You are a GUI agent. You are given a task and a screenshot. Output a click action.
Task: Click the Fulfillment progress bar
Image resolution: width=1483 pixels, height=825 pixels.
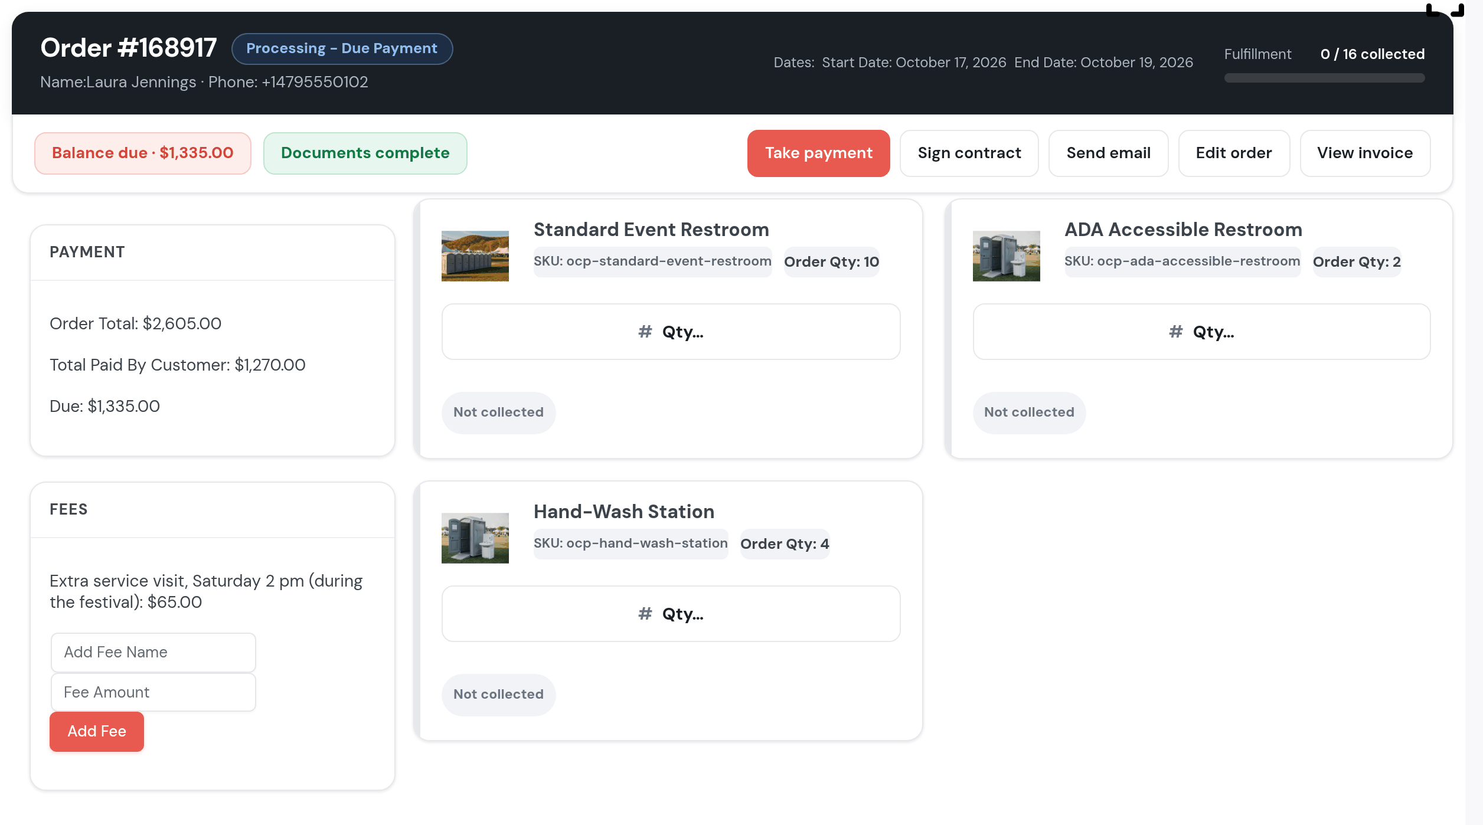1324,78
